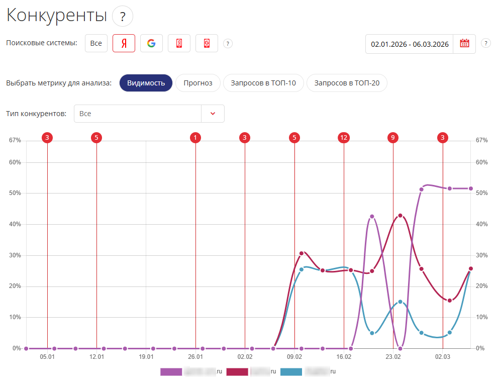Select the Google mobile search filter

click(x=207, y=44)
